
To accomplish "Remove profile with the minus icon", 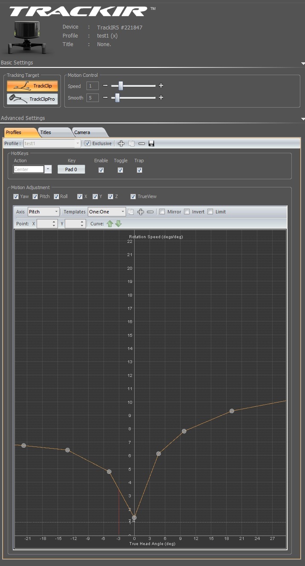I will [x=141, y=143].
